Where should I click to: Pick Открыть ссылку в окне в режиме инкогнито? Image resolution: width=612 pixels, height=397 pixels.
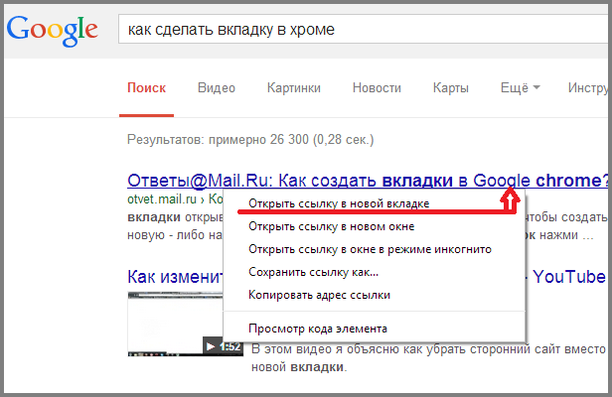tap(370, 249)
